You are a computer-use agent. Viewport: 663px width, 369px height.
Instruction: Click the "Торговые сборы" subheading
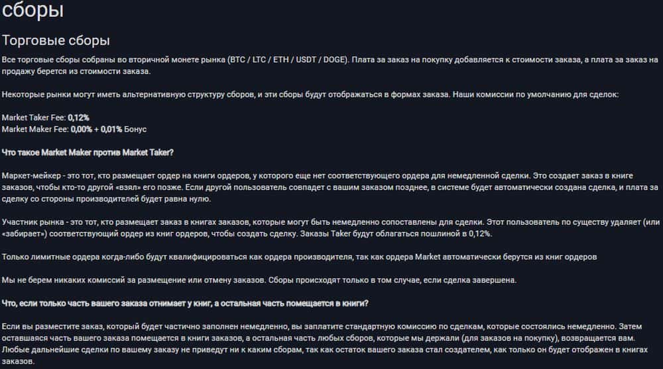56,40
